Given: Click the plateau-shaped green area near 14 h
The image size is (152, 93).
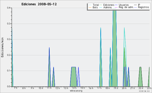Looking at the screenshot, I should coord(73,77).
